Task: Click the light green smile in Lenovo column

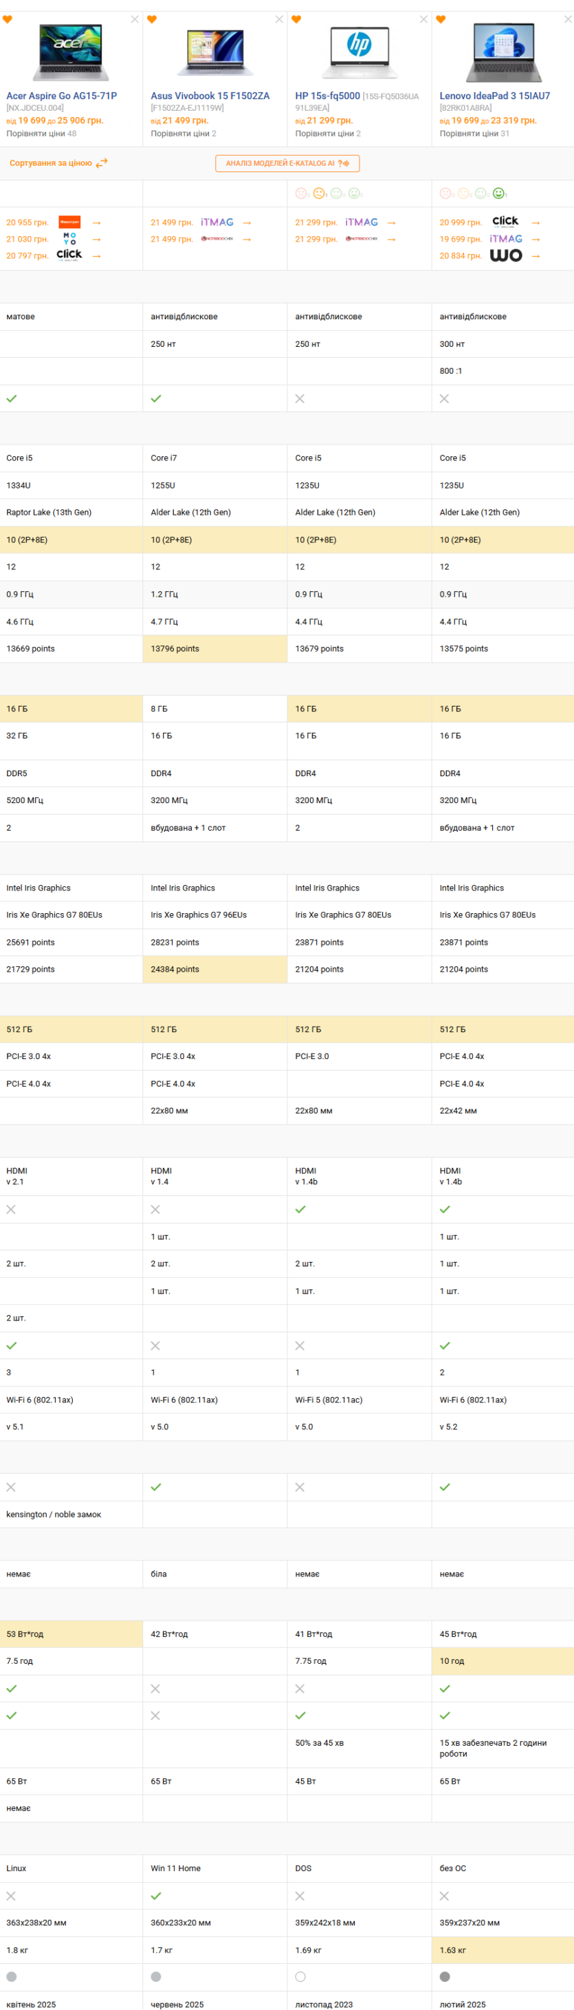Action: point(481,193)
